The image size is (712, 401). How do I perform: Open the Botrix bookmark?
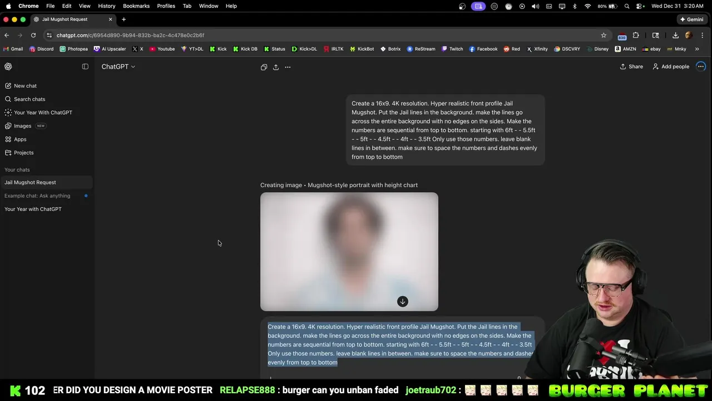390,49
